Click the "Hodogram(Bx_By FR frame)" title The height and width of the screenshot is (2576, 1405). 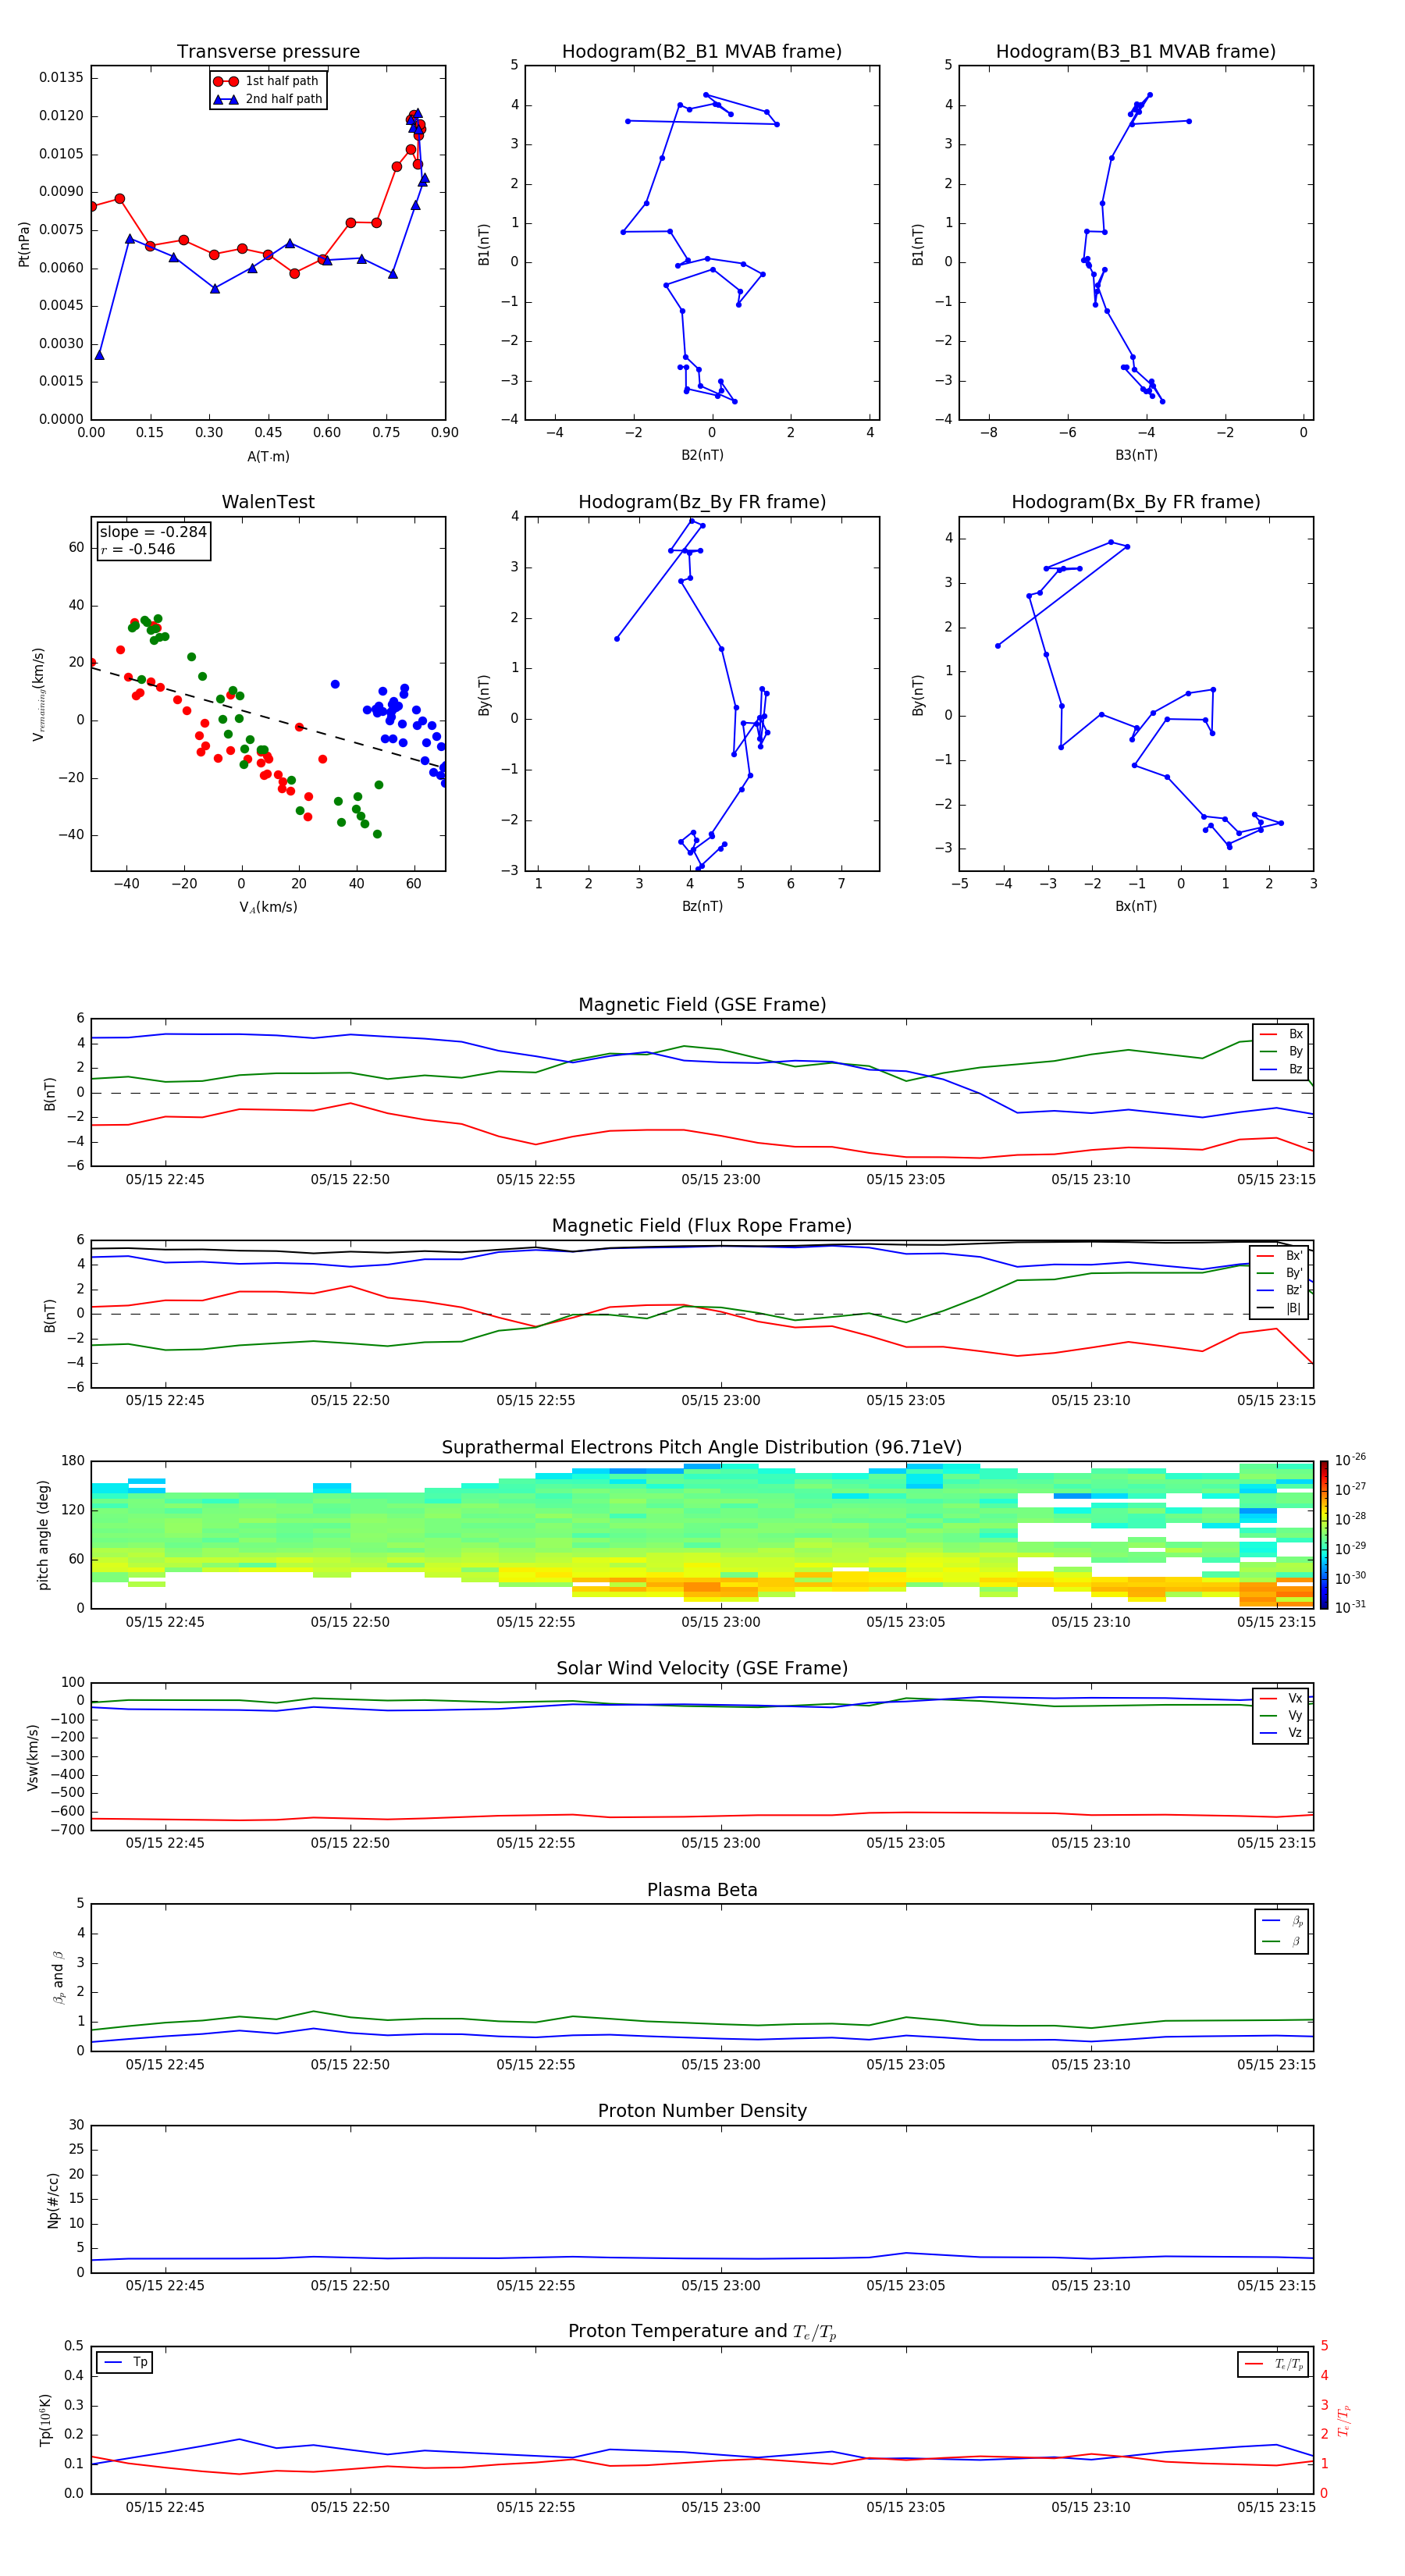(1135, 501)
